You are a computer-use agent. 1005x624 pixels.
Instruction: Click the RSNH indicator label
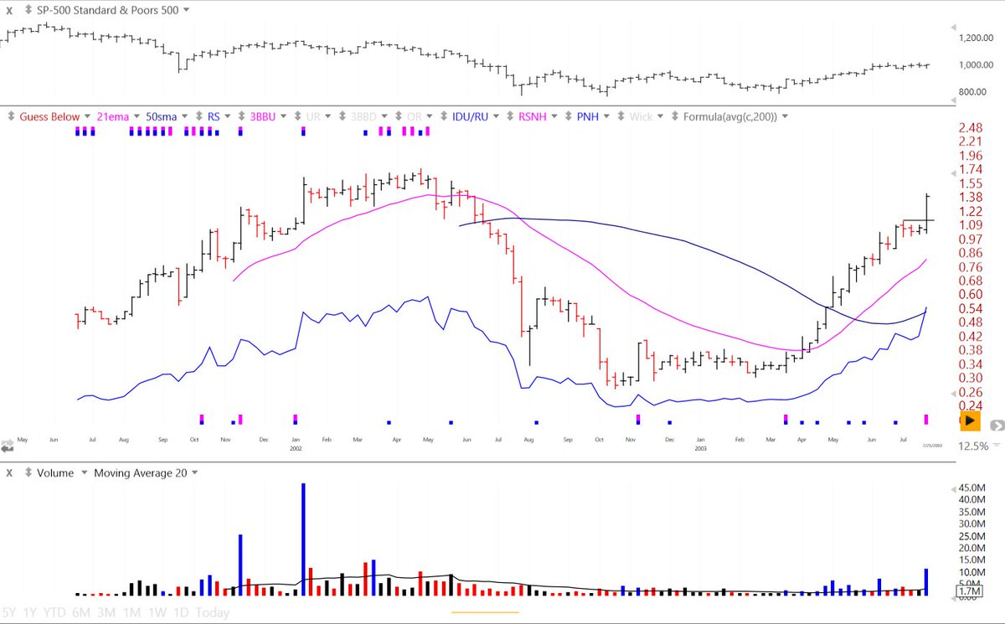pyautogui.click(x=532, y=116)
